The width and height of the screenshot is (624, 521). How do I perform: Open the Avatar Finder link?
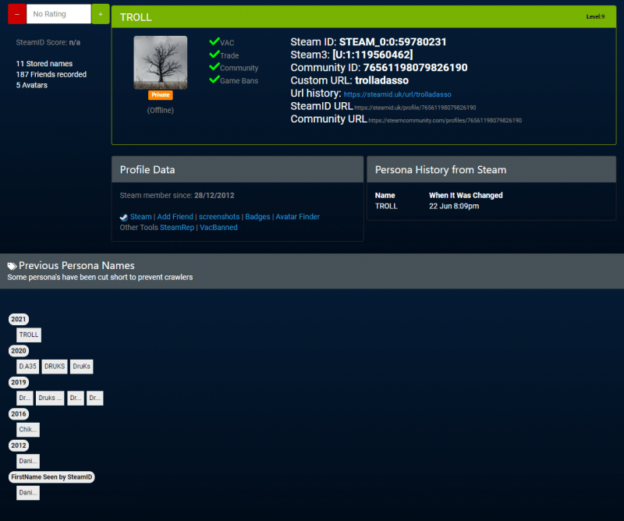click(298, 217)
